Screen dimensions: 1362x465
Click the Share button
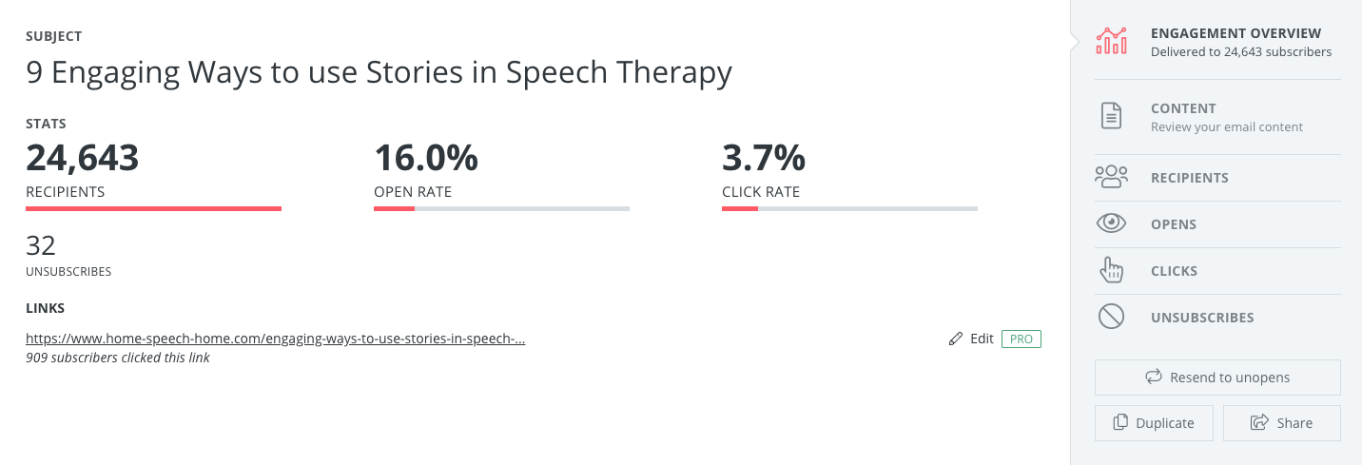1282,423
